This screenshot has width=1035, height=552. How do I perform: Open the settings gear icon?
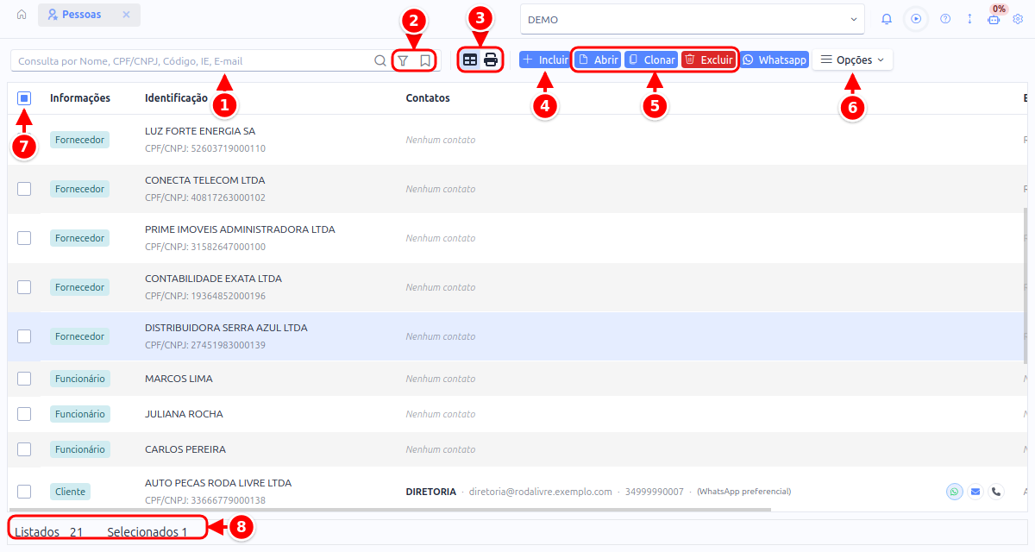(x=1018, y=19)
